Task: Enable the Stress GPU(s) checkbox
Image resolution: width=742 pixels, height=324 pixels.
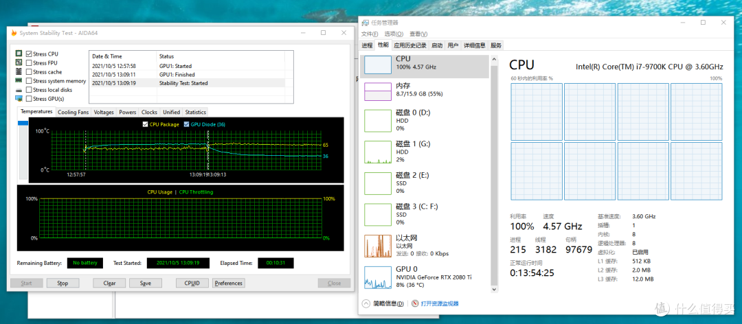Action: tap(29, 99)
